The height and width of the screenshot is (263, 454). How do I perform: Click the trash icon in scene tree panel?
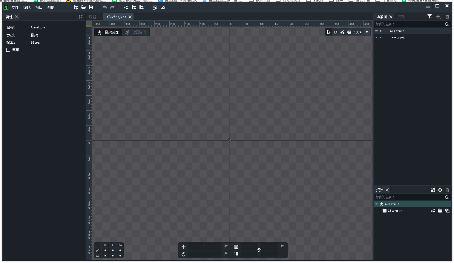[447, 17]
